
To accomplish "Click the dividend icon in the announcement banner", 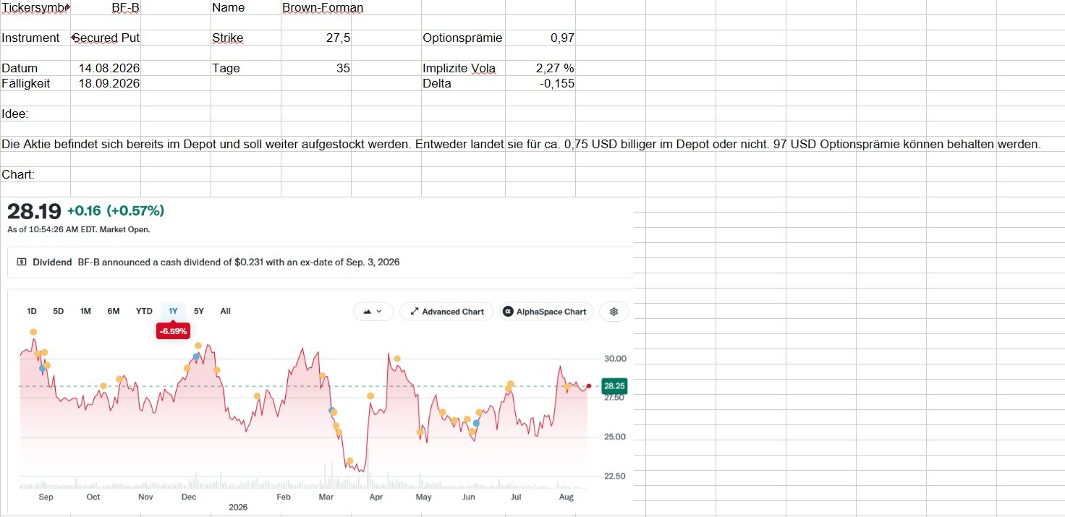I will 22,262.
